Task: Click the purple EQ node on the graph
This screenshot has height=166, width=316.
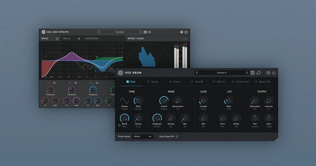Action: [72, 52]
